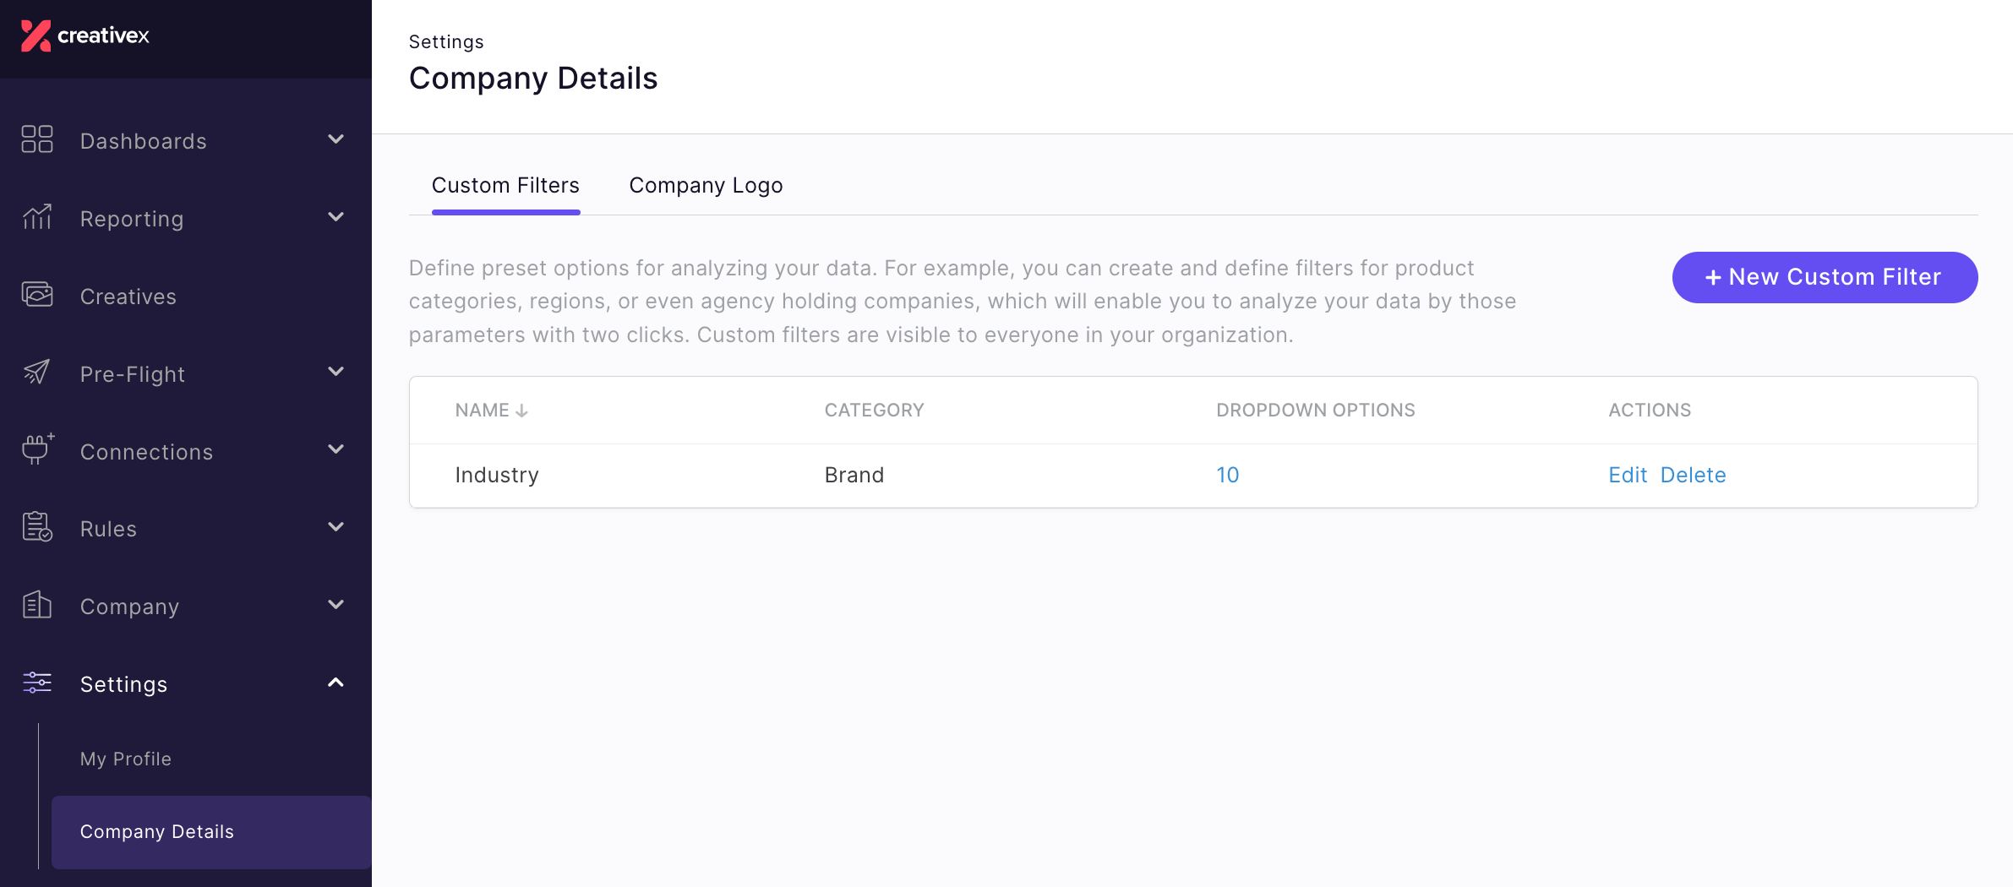Select the Custom Filters tab
Screen dimensions: 2013x887
[505, 185]
